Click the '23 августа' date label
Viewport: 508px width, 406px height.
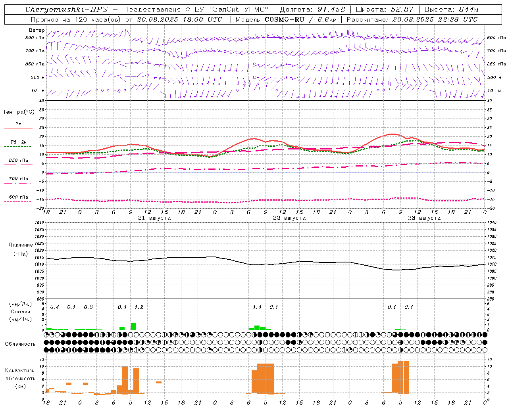tap(424, 218)
